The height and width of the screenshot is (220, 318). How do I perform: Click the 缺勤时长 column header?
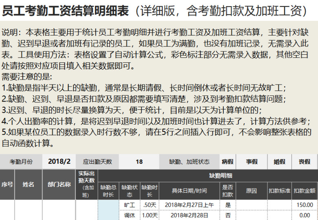coord(150,191)
